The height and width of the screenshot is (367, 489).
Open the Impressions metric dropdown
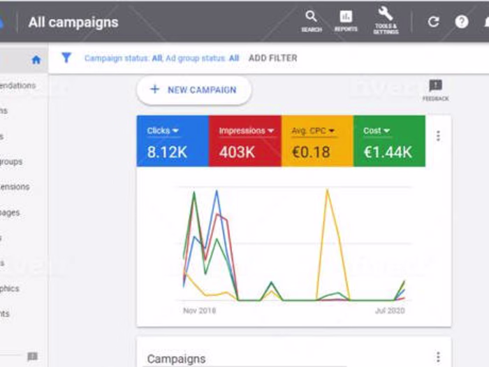[247, 131]
